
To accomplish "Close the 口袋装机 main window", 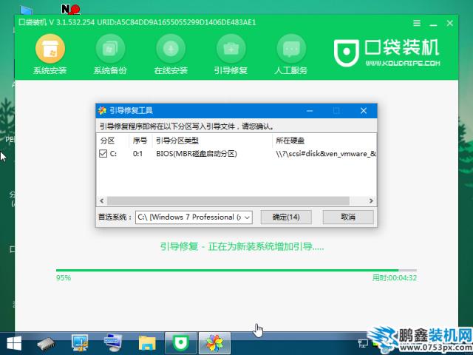I will 450,23.
